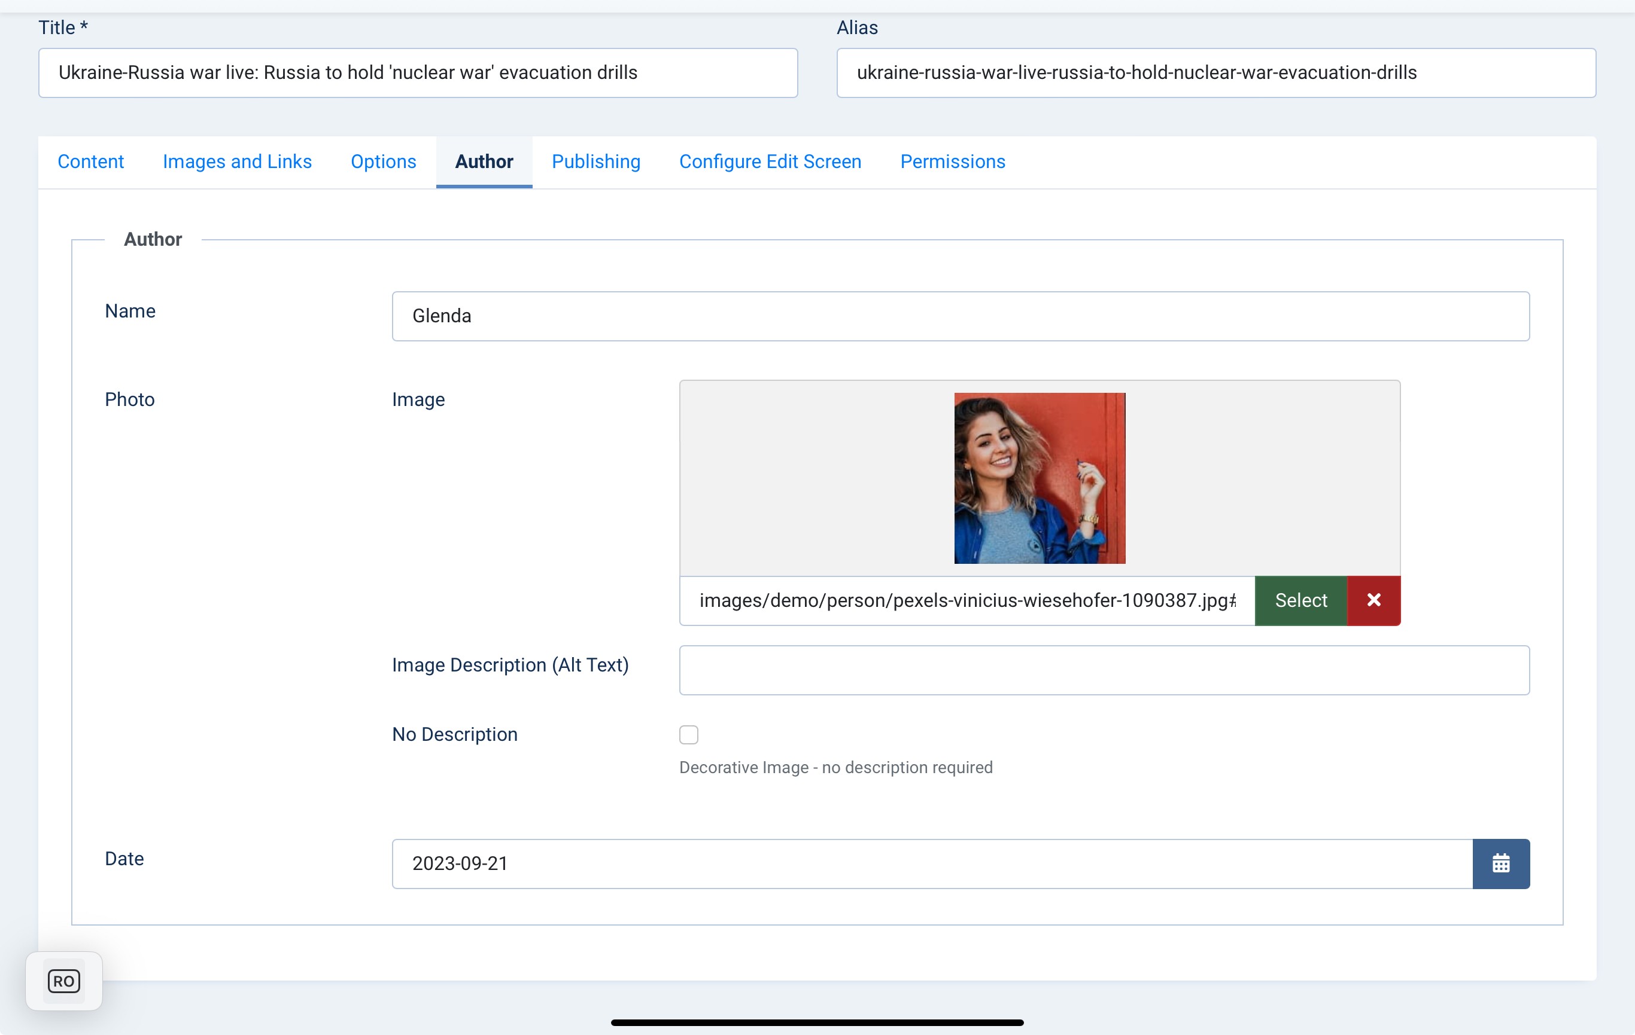
Task: Switch to the Content tab
Action: point(90,161)
